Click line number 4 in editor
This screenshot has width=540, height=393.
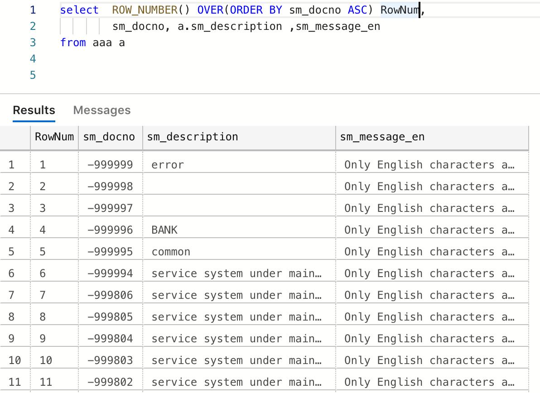click(x=33, y=59)
